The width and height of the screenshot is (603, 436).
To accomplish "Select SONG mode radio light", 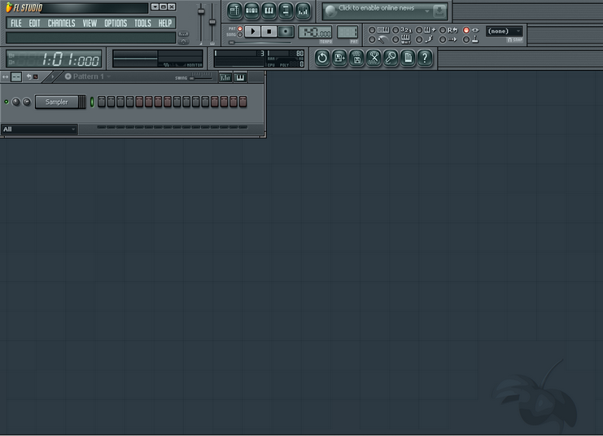I will pyautogui.click(x=240, y=35).
